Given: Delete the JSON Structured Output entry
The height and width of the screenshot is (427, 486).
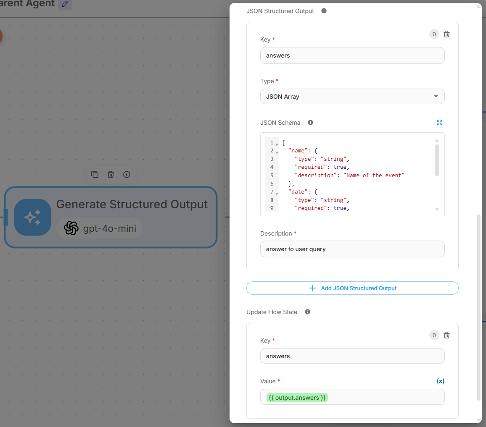Looking at the screenshot, I should [x=446, y=34].
